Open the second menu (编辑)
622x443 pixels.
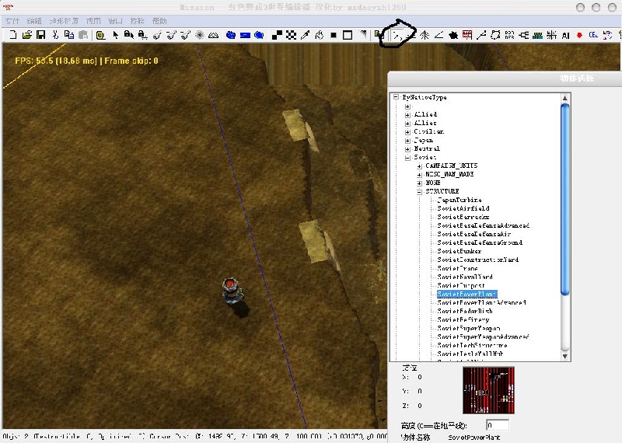(x=34, y=21)
